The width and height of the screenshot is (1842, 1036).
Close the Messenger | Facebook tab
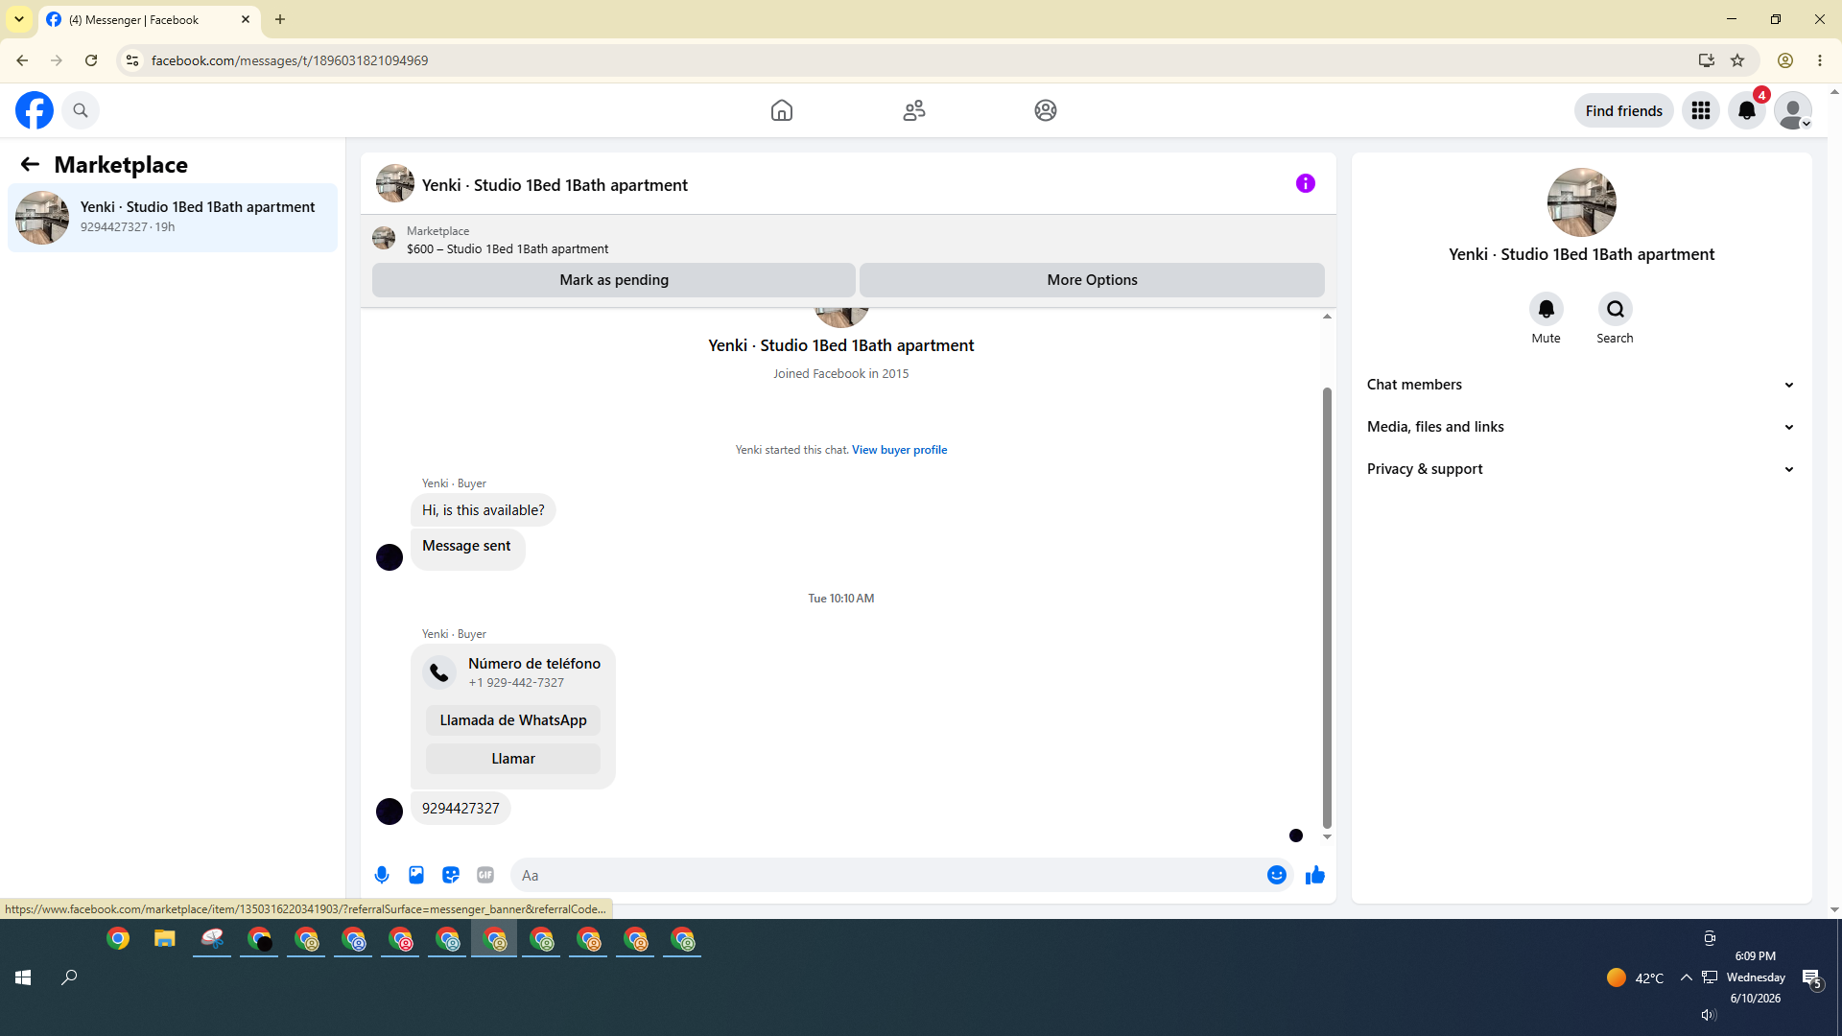[x=246, y=19]
